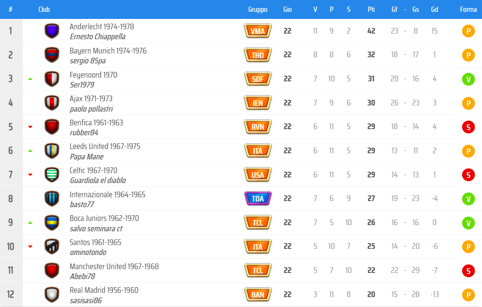Click the Celtic green striped shield crest
Screen dimensions: 482x307
[52, 175]
